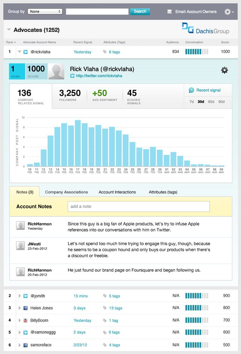Click Rick Vlaha's profile avatar
The width and height of the screenshot is (241, 354).
[x=56, y=71]
